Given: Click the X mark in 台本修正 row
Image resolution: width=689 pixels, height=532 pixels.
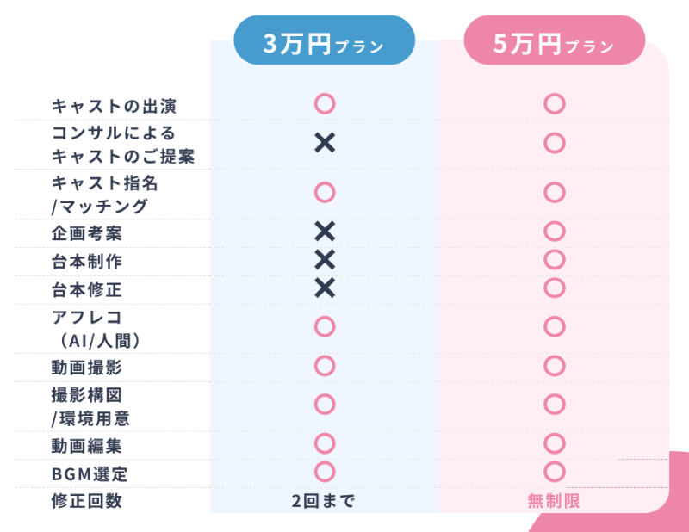Looking at the screenshot, I should [x=324, y=288].
